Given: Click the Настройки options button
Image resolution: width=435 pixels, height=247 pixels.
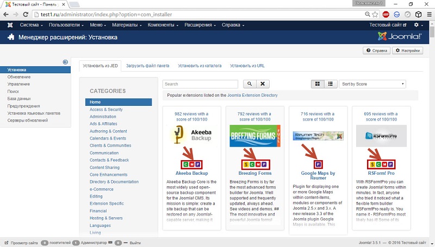Looking at the screenshot, I should [x=407, y=50].
